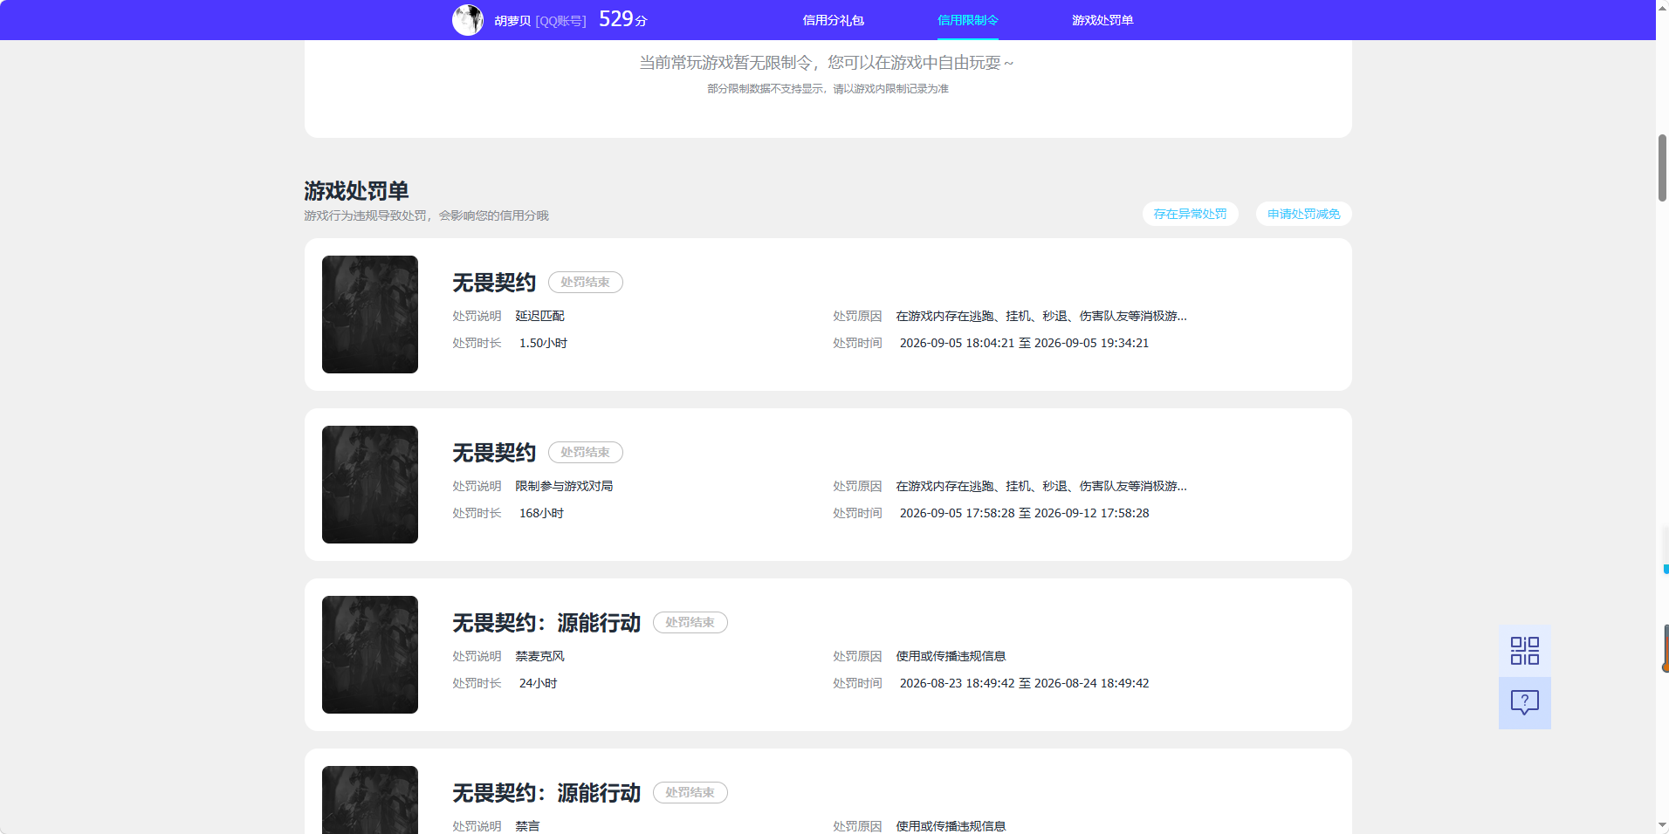Open the help question-mark chat icon
The image size is (1669, 834).
(x=1525, y=703)
